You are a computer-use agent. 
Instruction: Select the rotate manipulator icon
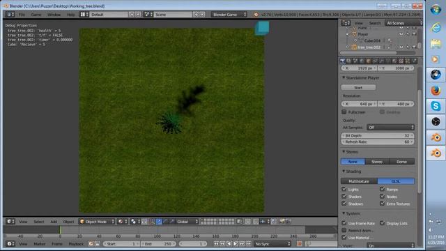(x=166, y=222)
